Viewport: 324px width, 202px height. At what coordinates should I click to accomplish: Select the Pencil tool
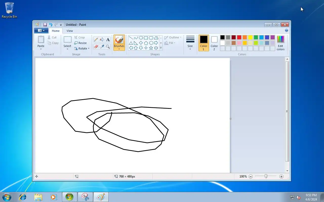click(96, 39)
